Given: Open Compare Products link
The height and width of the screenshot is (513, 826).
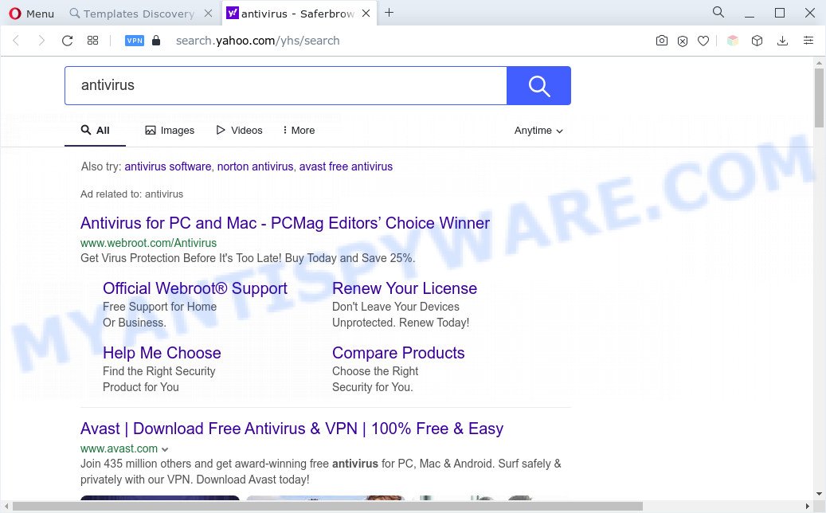Looking at the screenshot, I should pos(398,352).
